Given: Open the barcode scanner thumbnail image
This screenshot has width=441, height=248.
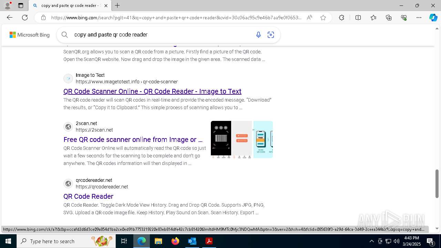Looking at the screenshot, I should point(221,139).
